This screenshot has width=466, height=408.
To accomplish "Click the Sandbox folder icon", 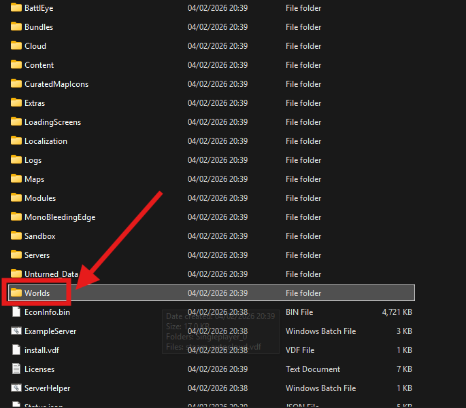I will coord(16,236).
